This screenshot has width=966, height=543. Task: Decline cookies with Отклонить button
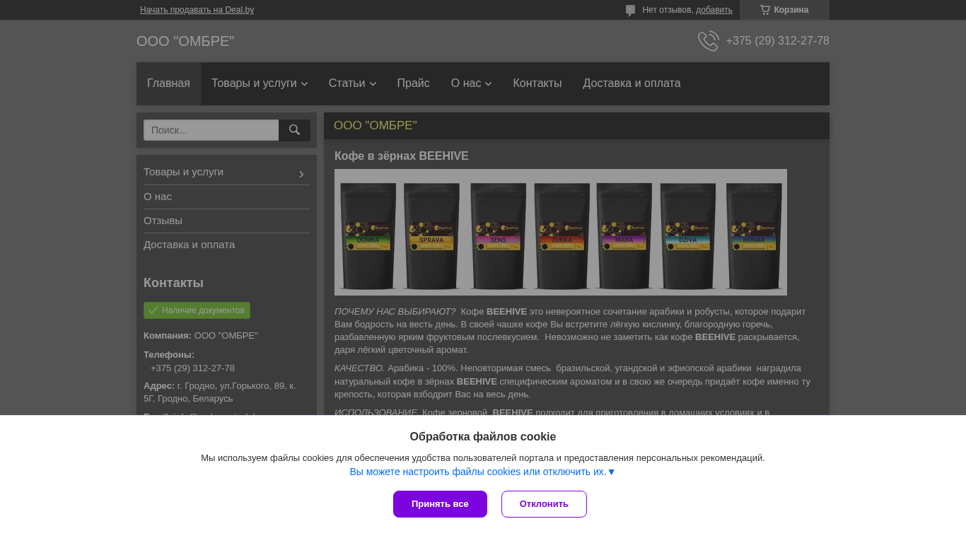coord(544,504)
